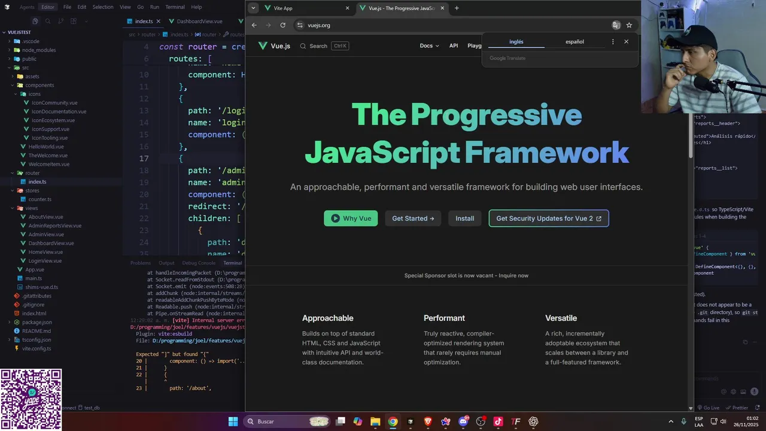The height and width of the screenshot is (431, 766).
Task: Open the Debug Console panel tab
Action: pyautogui.click(x=199, y=263)
